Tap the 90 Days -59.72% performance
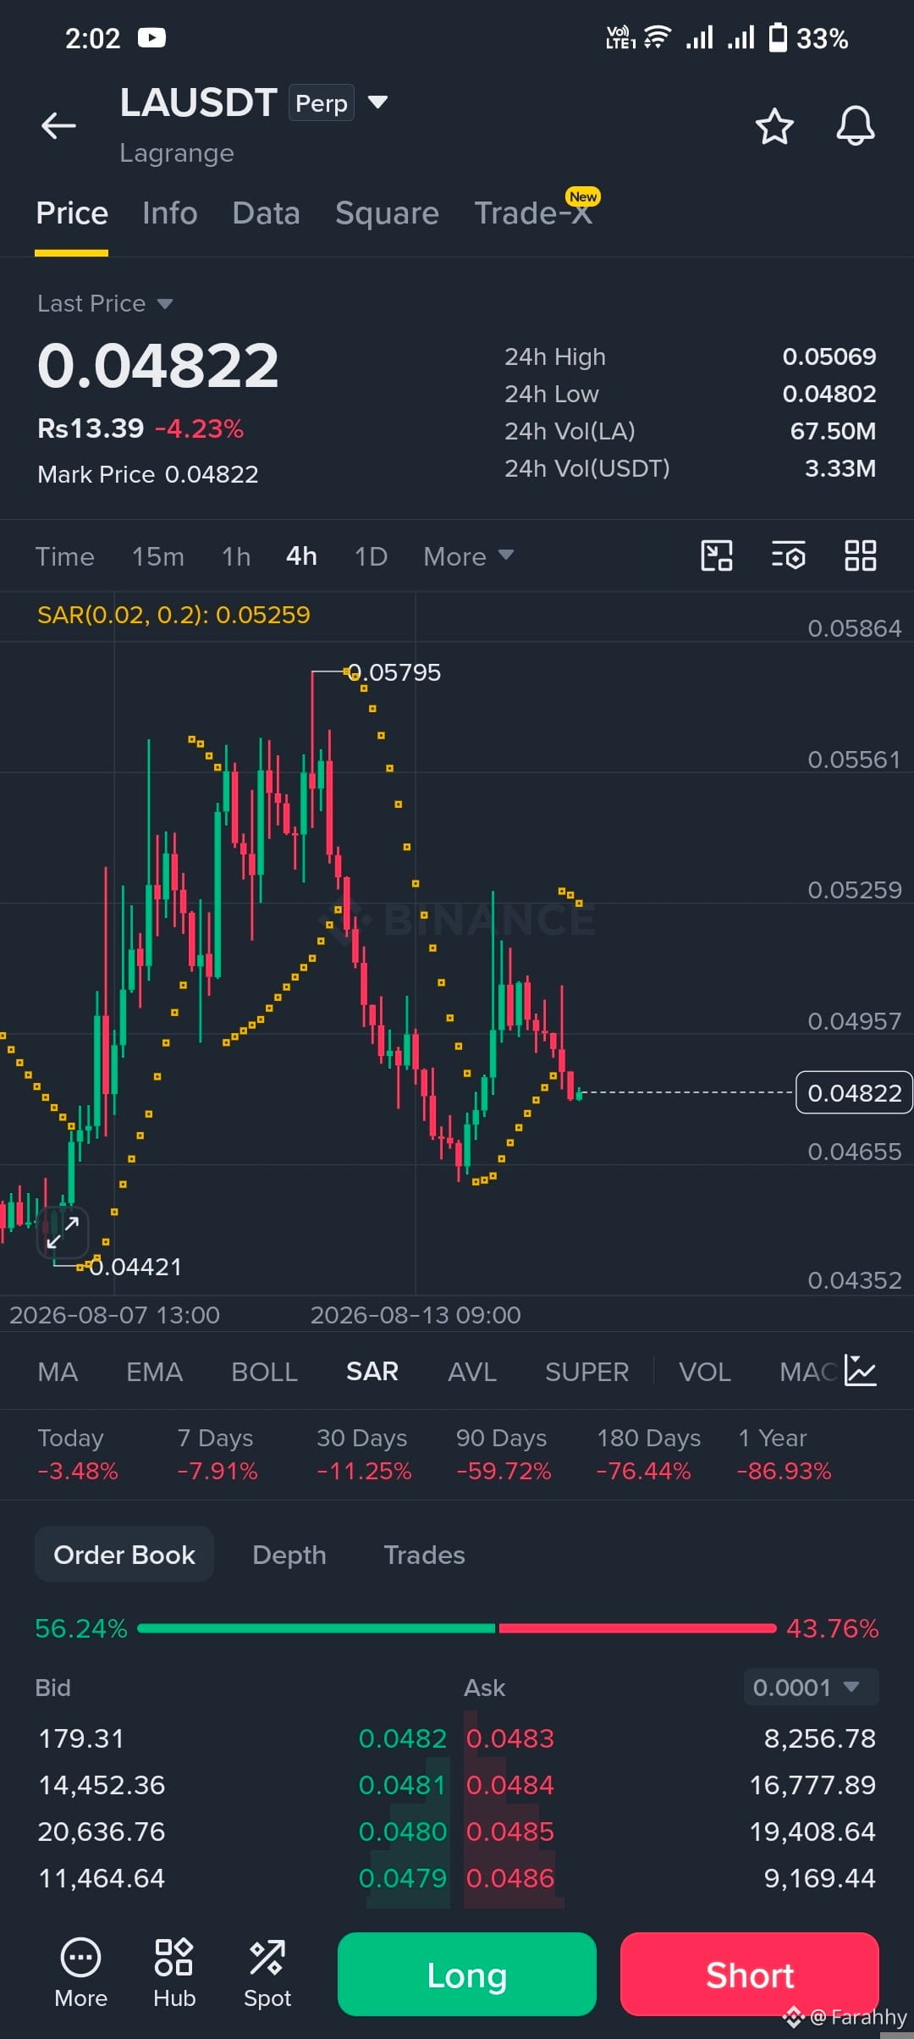This screenshot has height=2039, width=914. tap(503, 1454)
